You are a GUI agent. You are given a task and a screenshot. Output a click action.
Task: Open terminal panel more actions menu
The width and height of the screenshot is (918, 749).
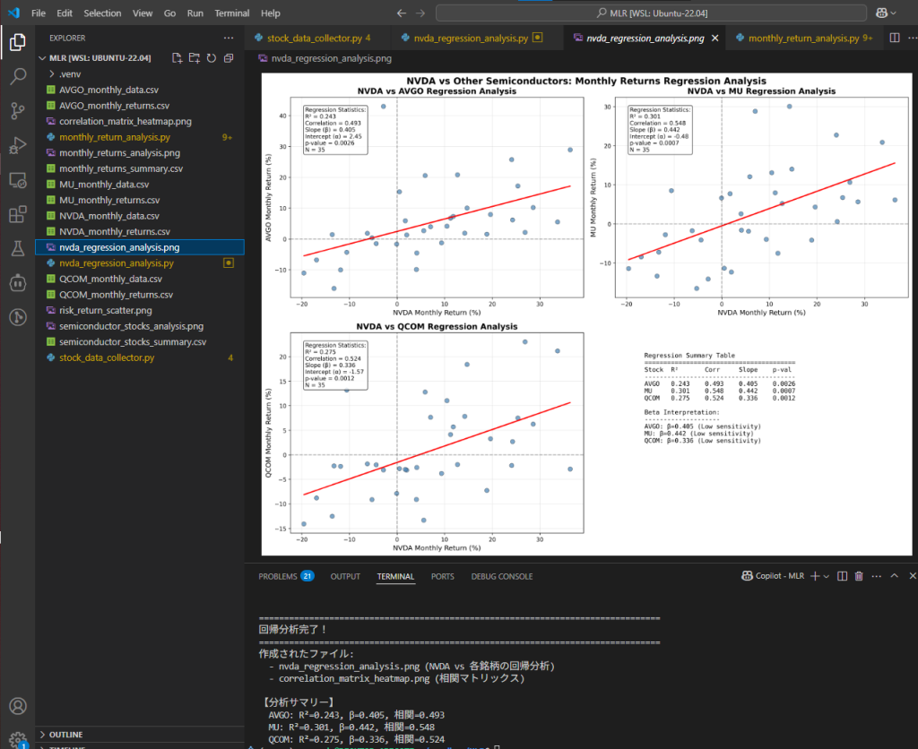(x=877, y=576)
